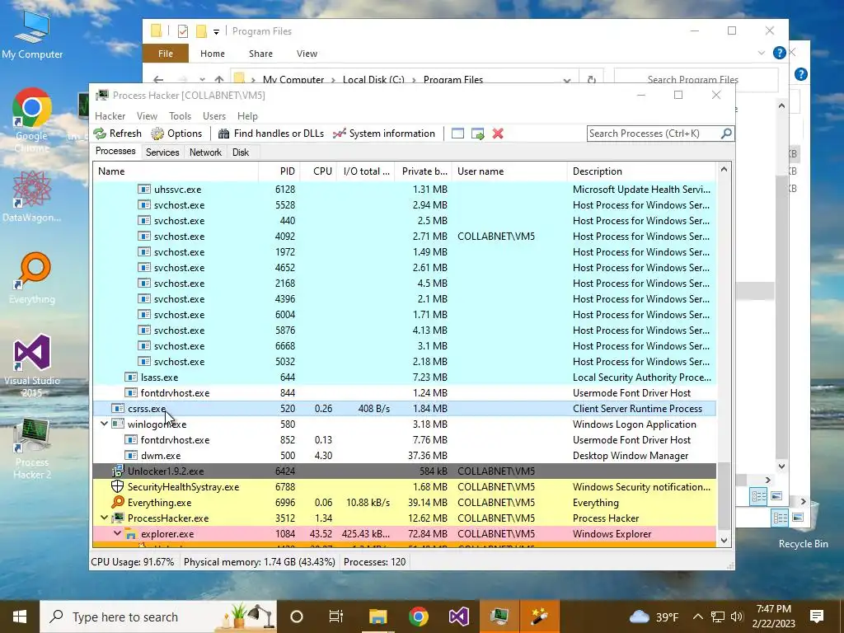Screen dimensions: 844x633
Task: Open Visual Studio 2015 desktop shortcut
Action: 32,365
